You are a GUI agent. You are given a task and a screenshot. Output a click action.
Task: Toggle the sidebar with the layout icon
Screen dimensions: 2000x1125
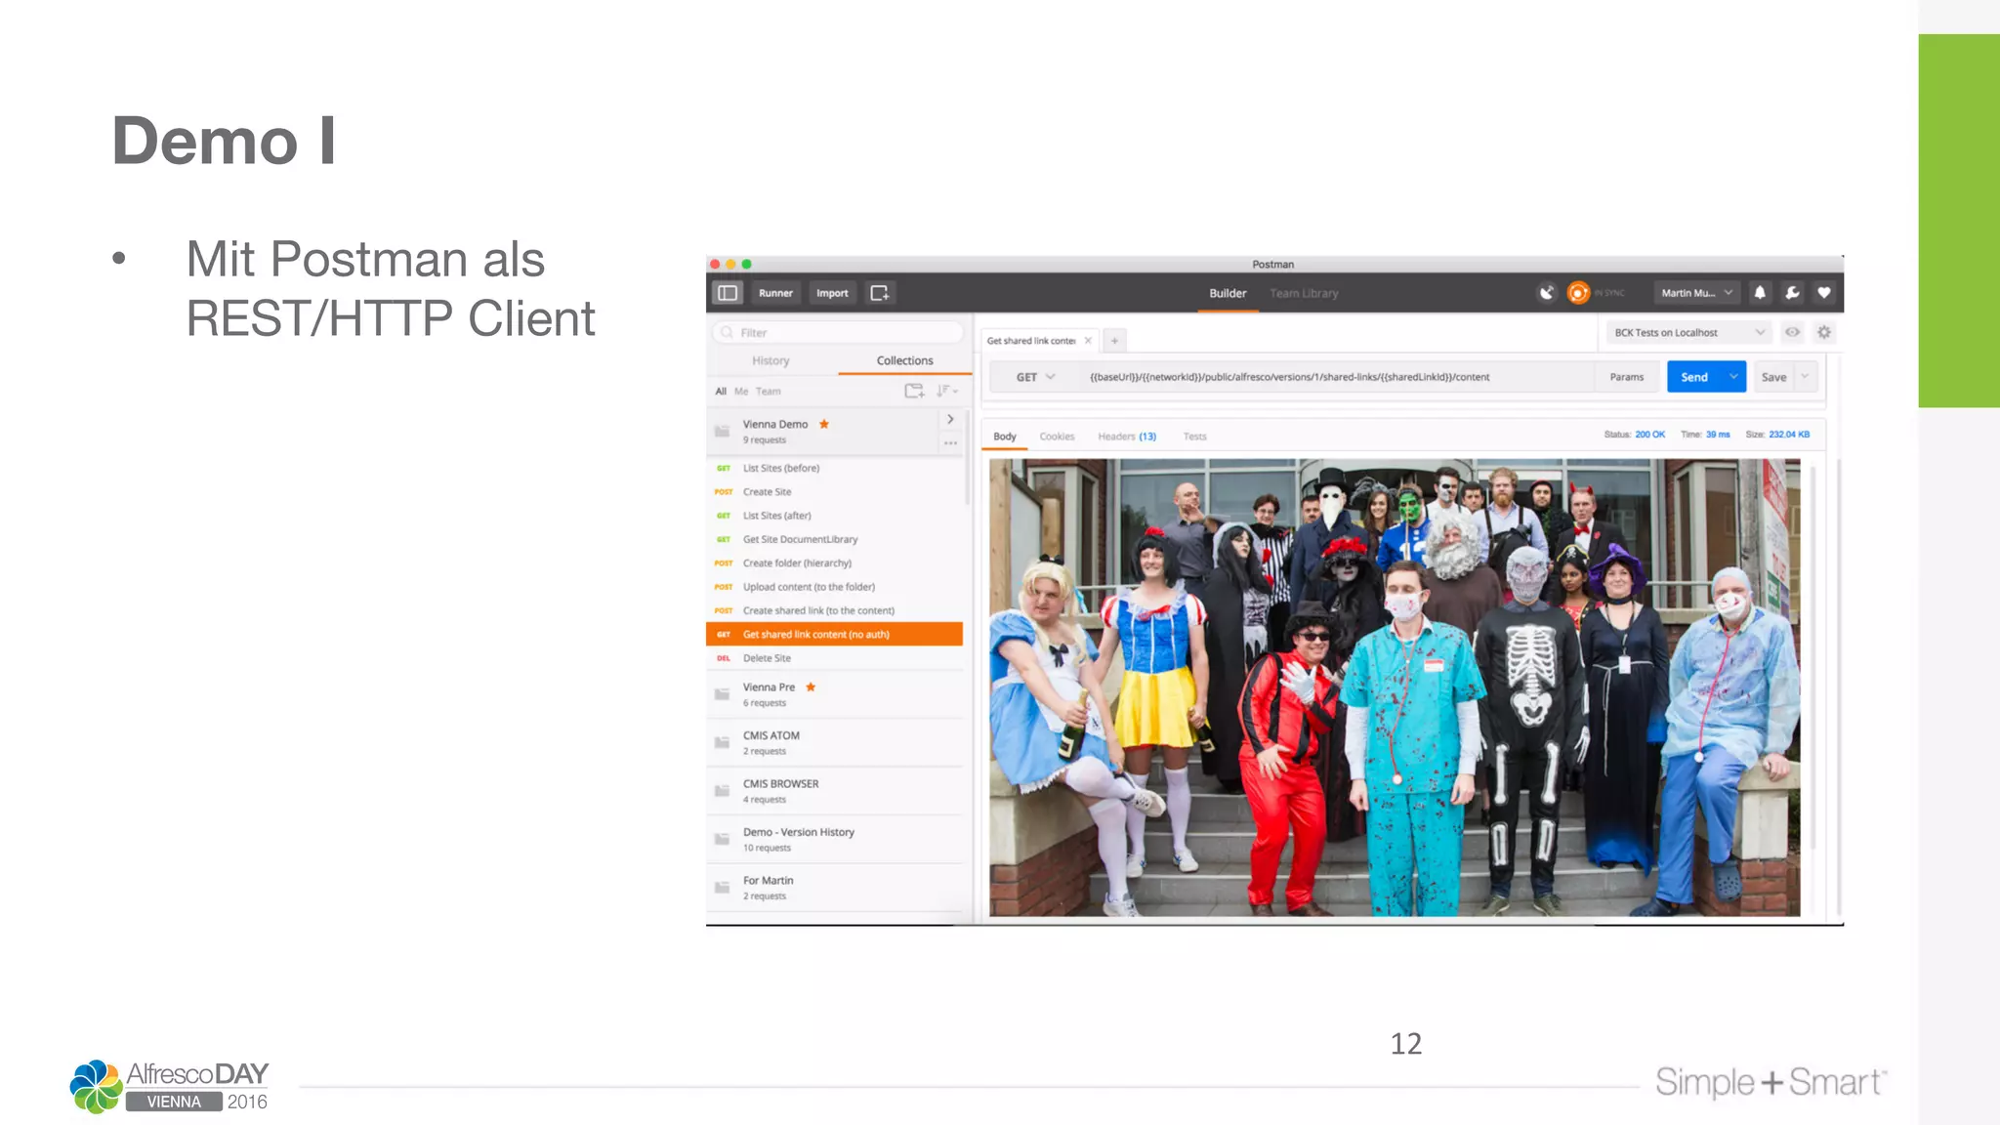(x=728, y=293)
